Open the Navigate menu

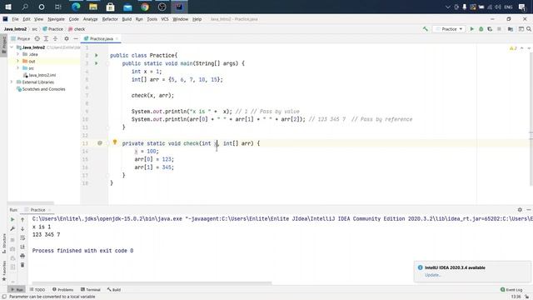pos(56,19)
